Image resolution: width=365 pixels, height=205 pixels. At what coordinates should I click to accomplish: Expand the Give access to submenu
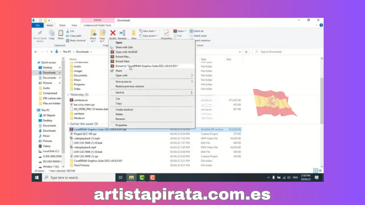tap(152, 82)
